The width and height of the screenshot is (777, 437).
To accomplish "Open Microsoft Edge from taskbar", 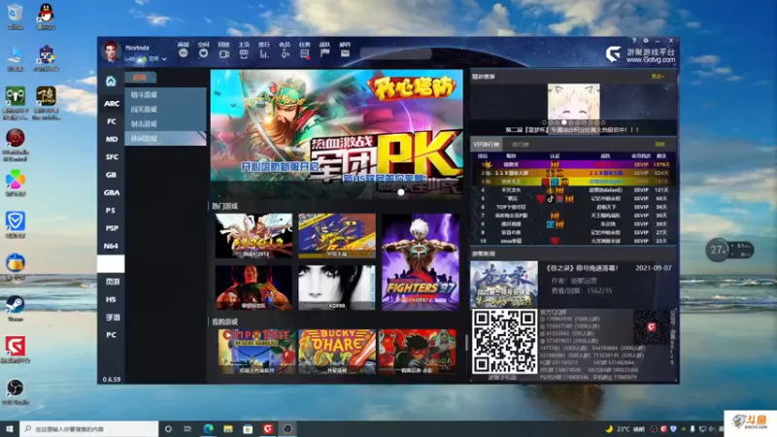I will tap(208, 428).
